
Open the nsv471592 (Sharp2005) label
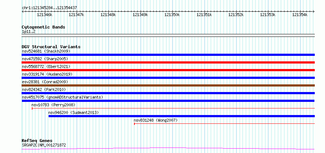[45, 59]
